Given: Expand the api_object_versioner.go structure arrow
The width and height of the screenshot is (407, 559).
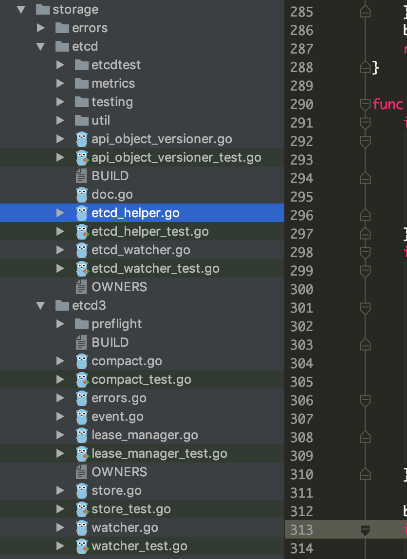Looking at the screenshot, I should pyautogui.click(x=60, y=139).
